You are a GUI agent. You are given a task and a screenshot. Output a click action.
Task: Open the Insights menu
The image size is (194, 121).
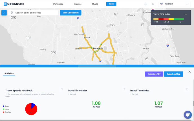tap(78, 4)
